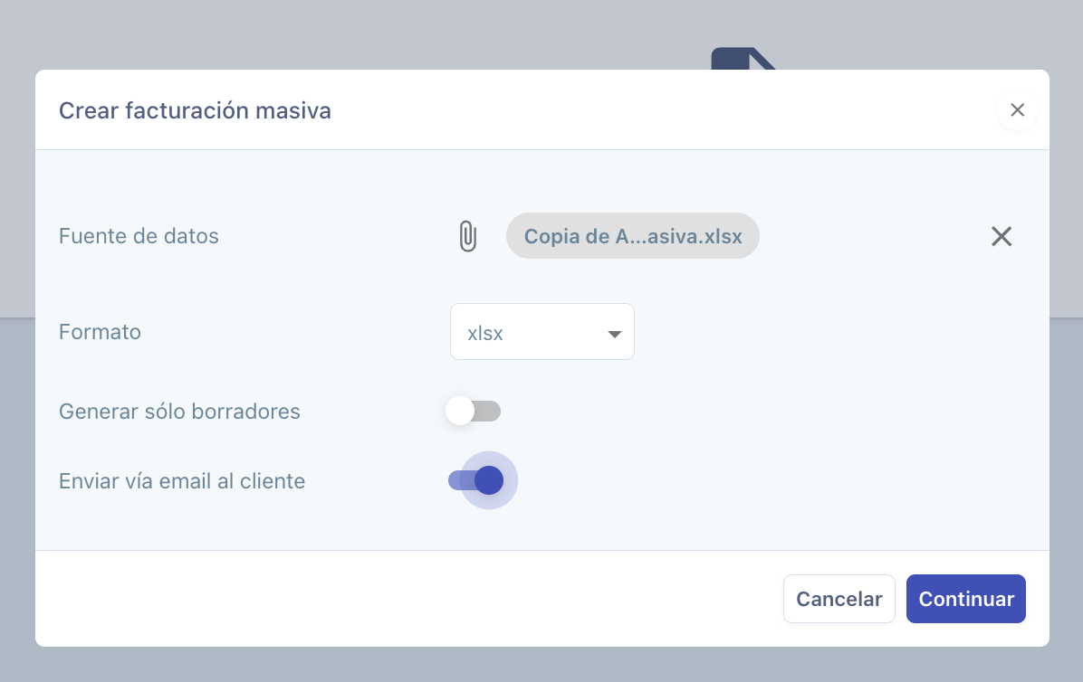
Task: Click the document icon behind the dialog
Action: 743,59
